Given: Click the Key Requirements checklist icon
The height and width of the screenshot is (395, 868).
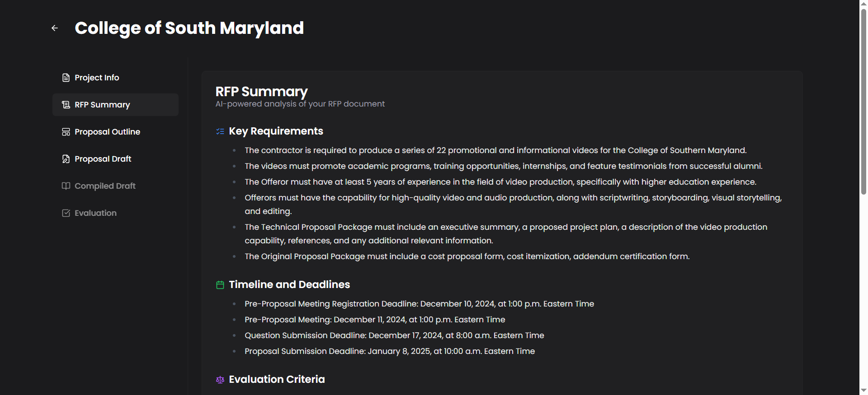Looking at the screenshot, I should [220, 131].
